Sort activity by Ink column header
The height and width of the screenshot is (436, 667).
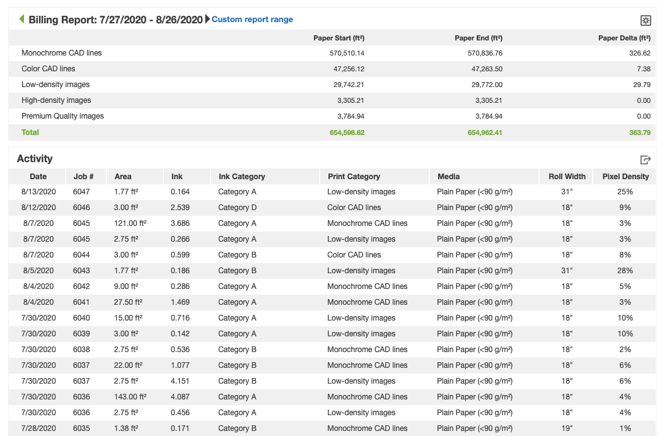click(177, 177)
